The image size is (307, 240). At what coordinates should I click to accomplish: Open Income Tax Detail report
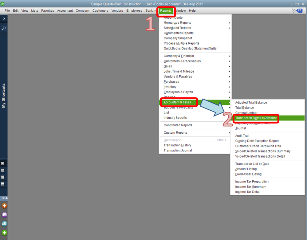pyautogui.click(x=247, y=192)
